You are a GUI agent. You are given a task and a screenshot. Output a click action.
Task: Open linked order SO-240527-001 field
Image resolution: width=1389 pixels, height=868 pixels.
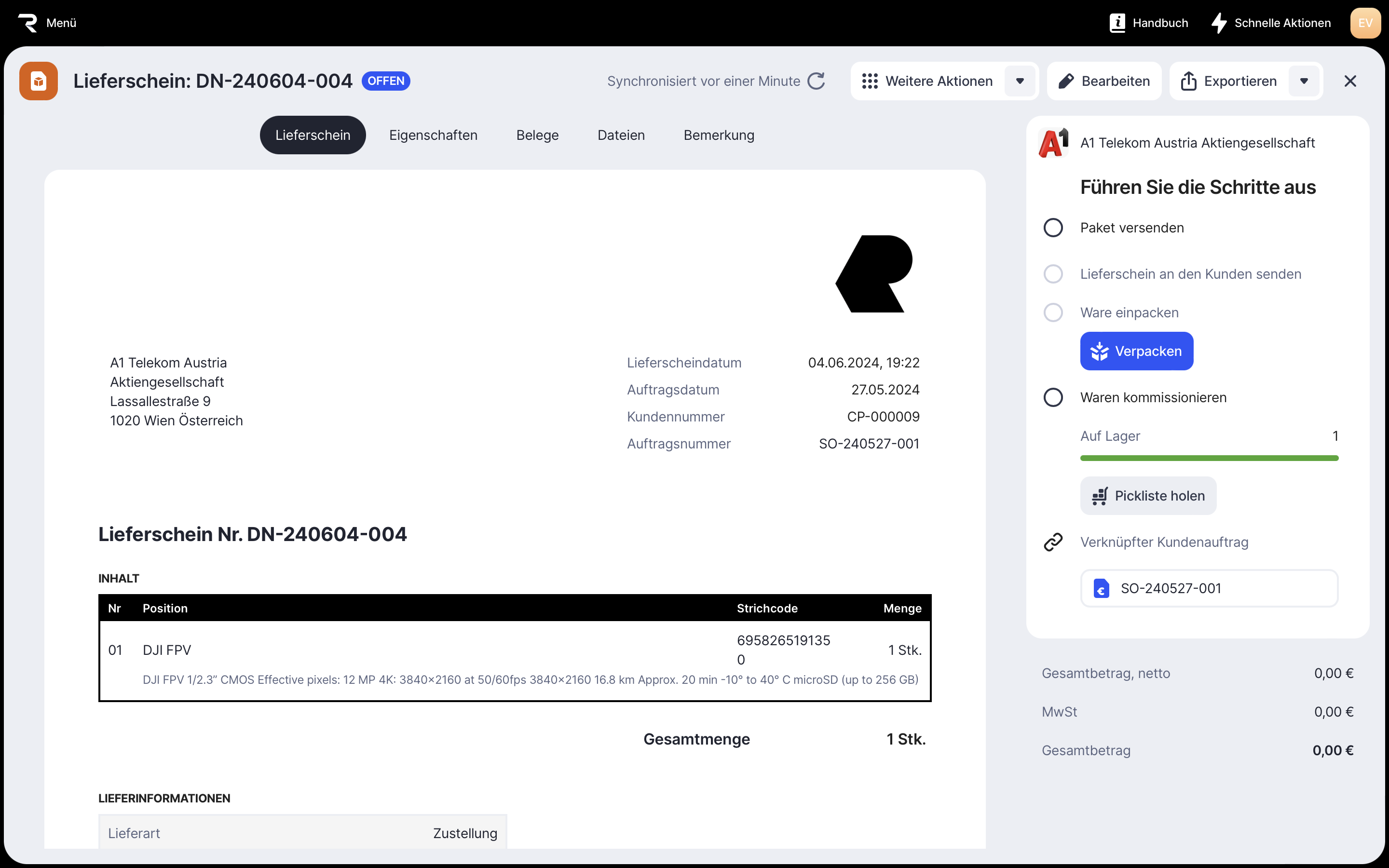1209,588
